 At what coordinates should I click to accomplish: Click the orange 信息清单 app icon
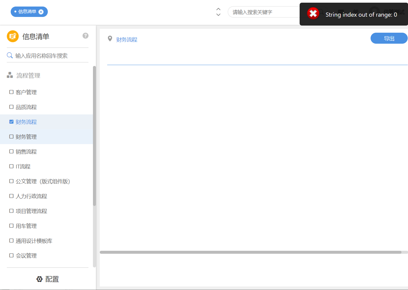(13, 36)
